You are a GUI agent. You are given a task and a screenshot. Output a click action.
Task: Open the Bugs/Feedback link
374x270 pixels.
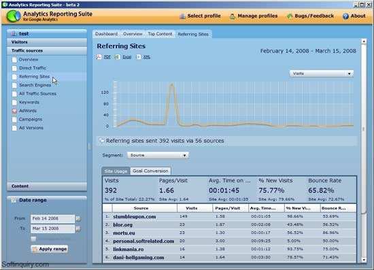310,16
